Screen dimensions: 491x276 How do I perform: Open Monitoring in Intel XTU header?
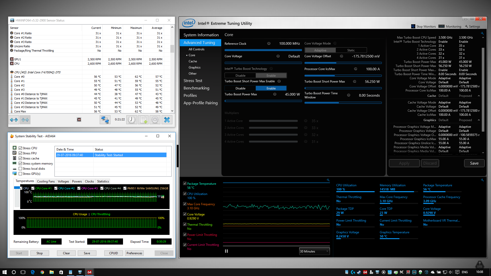coord(450,26)
